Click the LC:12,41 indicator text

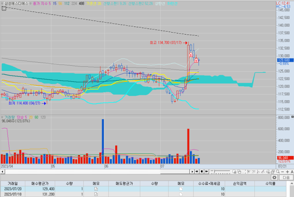[283, 3]
